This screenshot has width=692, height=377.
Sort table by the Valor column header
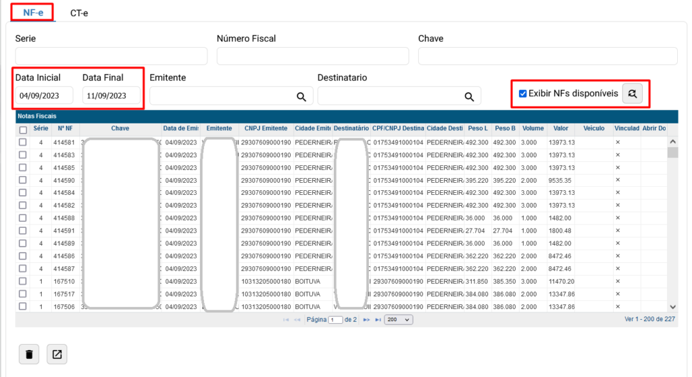click(x=560, y=128)
